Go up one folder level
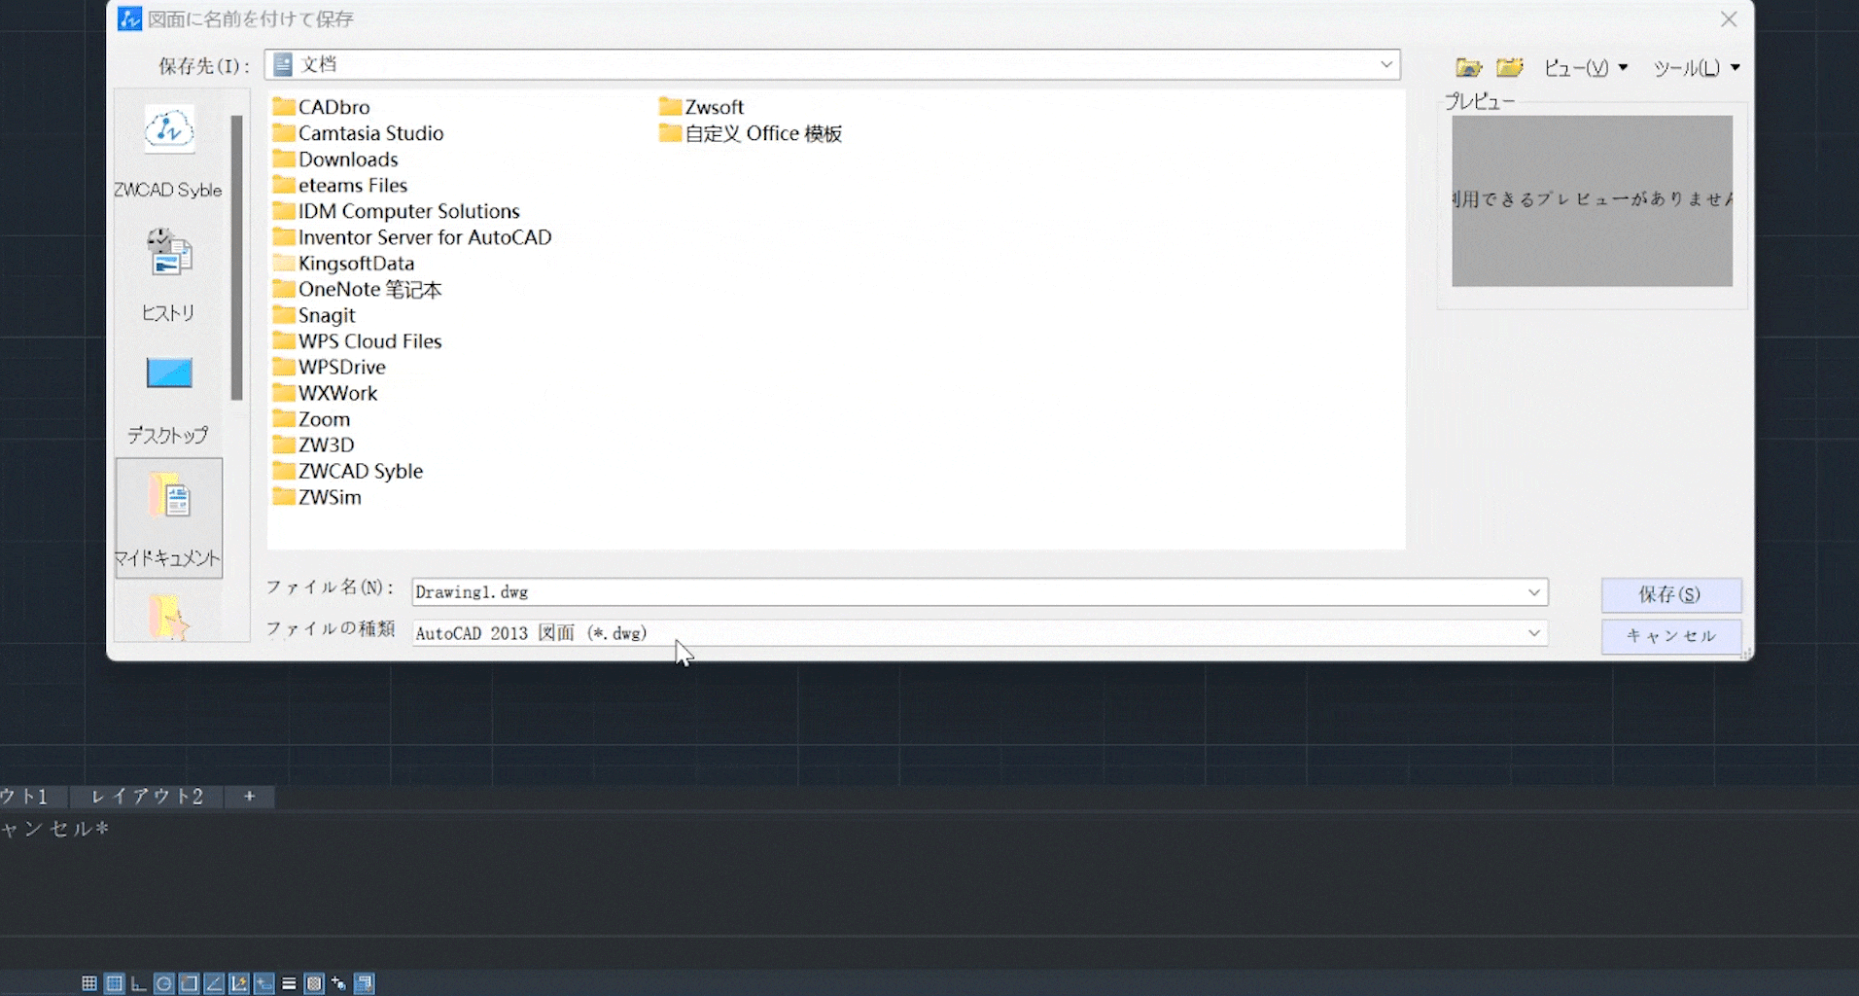1859x996 pixels. point(1468,67)
